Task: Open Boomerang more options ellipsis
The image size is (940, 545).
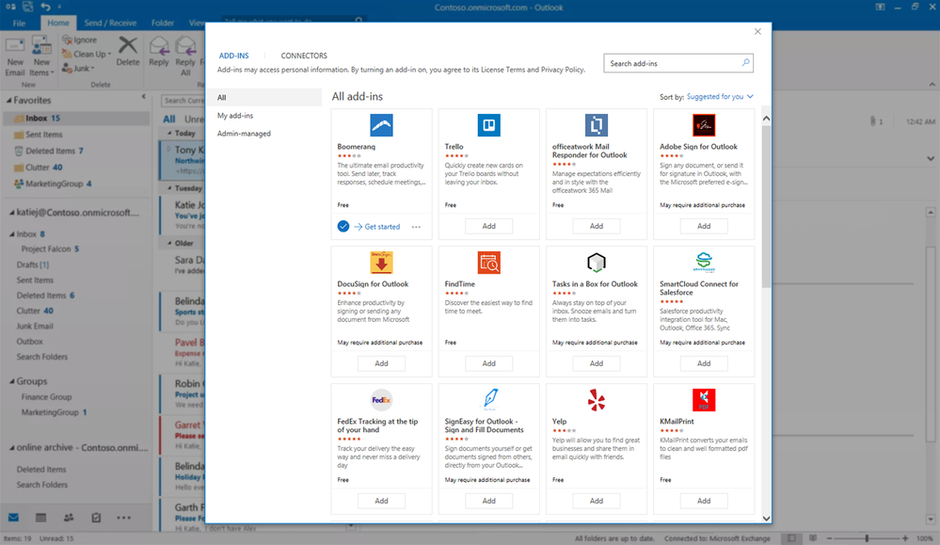Action: pos(416,227)
